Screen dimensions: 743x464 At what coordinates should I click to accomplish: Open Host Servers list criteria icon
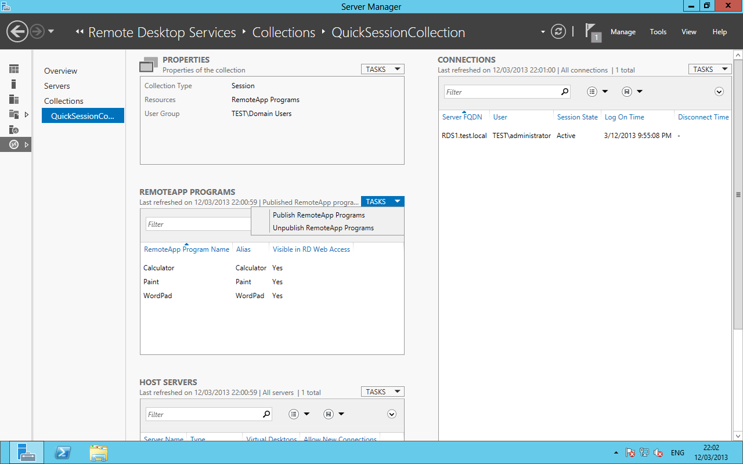pos(294,414)
